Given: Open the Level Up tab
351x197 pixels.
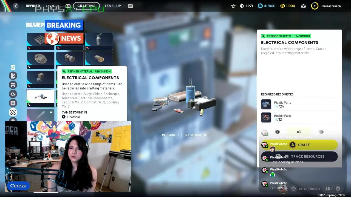Looking at the screenshot, I should (113, 6).
